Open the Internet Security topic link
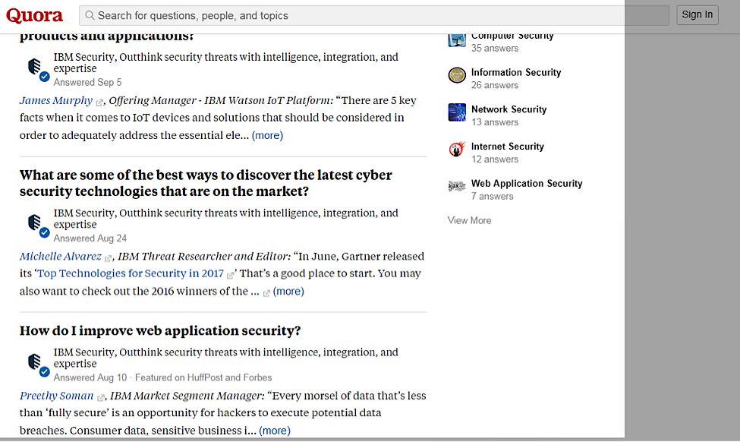 tap(507, 147)
